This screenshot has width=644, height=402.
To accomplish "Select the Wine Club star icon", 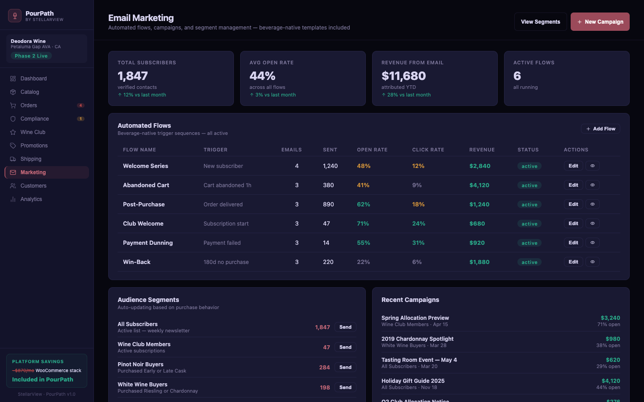I will point(13,132).
